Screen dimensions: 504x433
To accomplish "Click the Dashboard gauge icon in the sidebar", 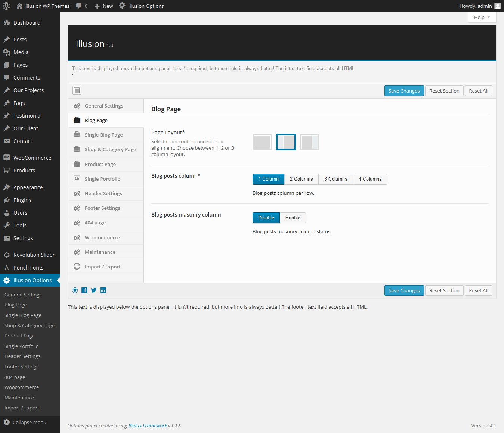I will 6,23.
